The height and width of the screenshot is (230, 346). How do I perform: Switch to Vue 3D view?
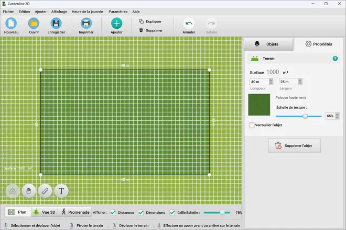click(x=45, y=212)
